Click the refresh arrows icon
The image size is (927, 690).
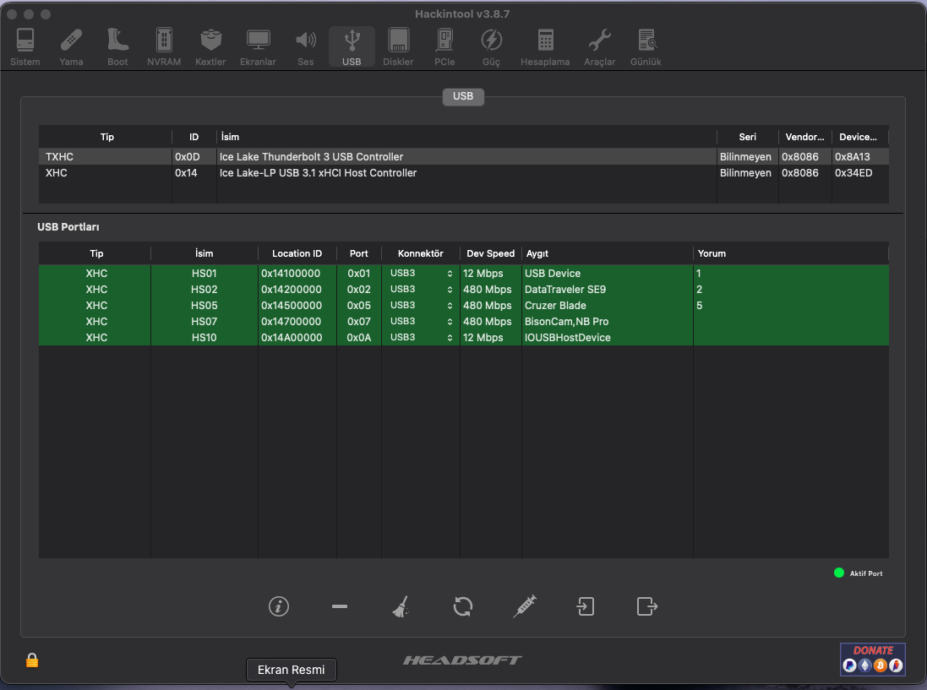pos(462,606)
